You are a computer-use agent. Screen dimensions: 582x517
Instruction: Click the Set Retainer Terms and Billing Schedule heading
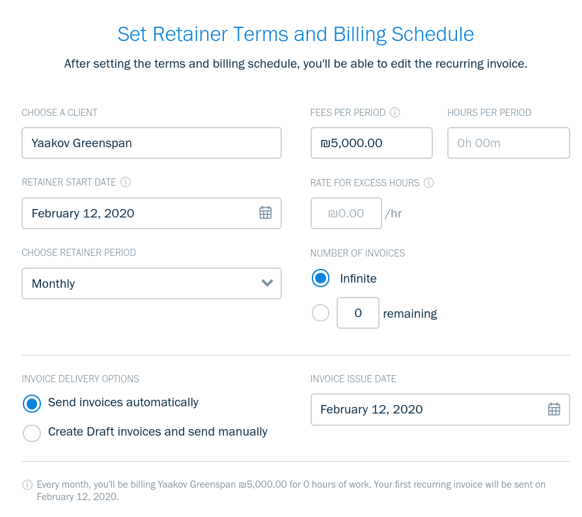296,34
